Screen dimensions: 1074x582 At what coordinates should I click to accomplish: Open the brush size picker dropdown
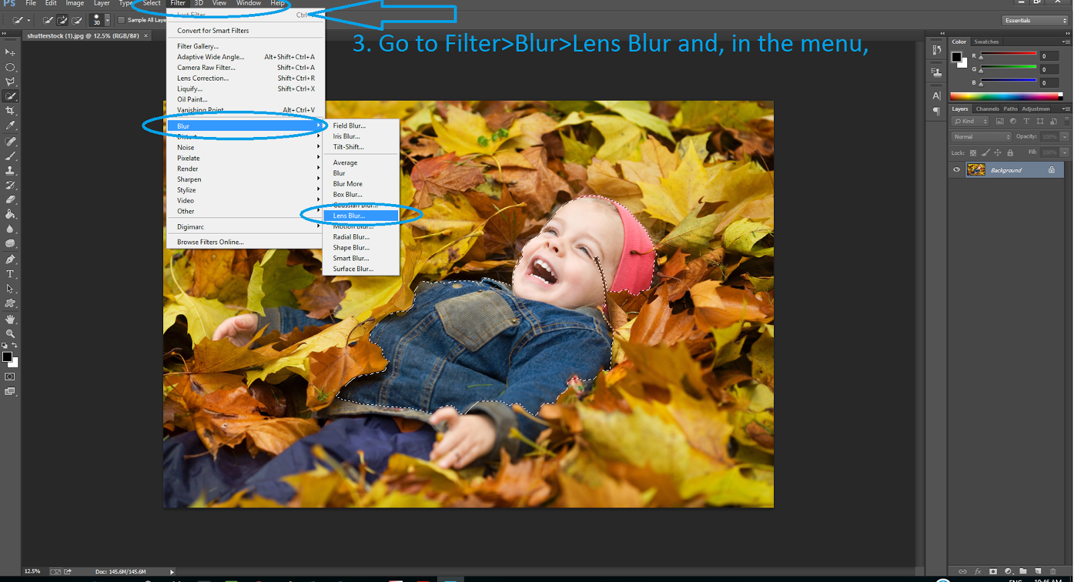[x=107, y=20]
